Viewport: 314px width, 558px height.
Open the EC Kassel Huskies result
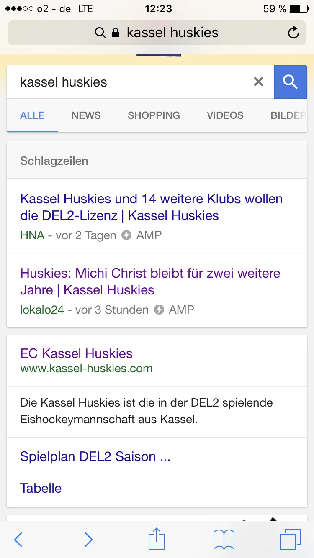coord(76,354)
